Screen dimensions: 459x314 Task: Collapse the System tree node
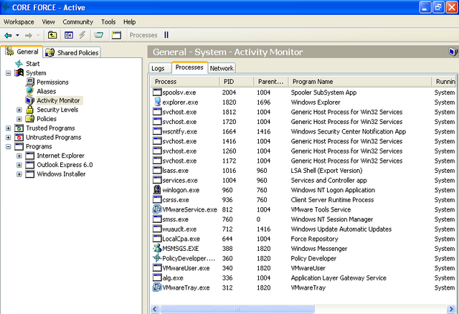click(8, 73)
